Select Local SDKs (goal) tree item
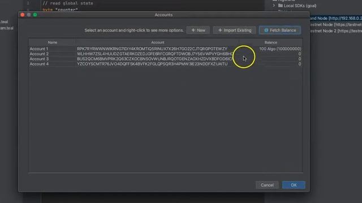The height and width of the screenshot is (203, 362). 300,6
